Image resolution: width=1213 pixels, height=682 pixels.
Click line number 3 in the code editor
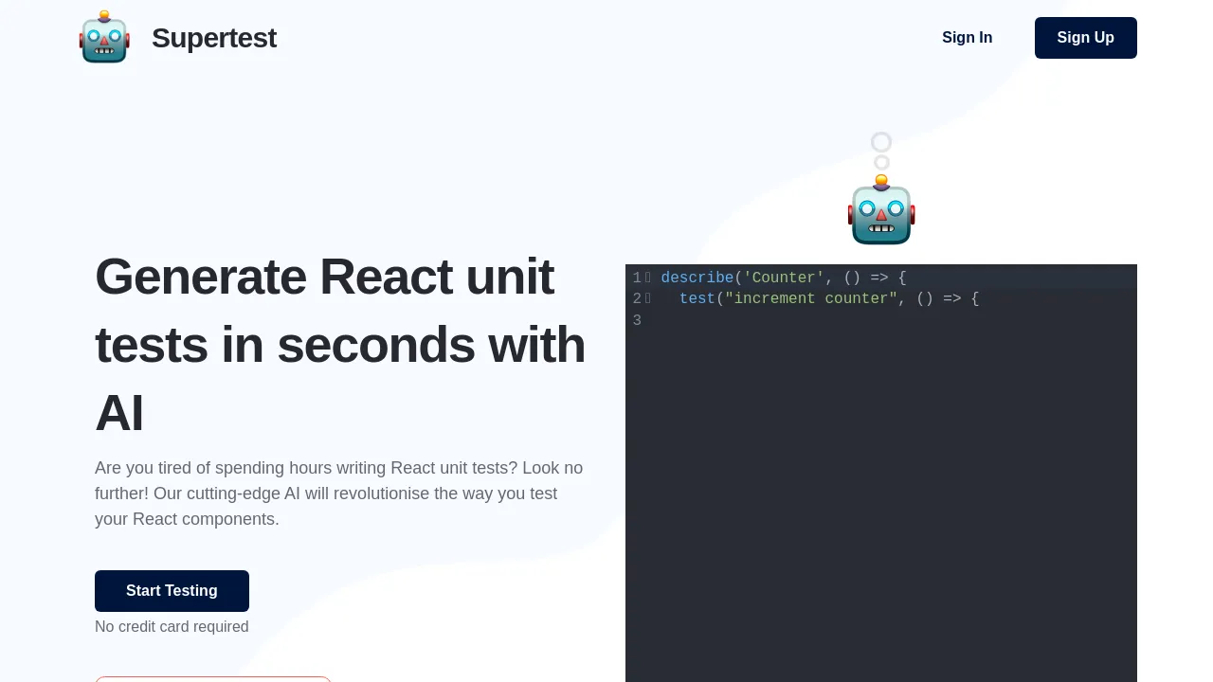click(635, 320)
